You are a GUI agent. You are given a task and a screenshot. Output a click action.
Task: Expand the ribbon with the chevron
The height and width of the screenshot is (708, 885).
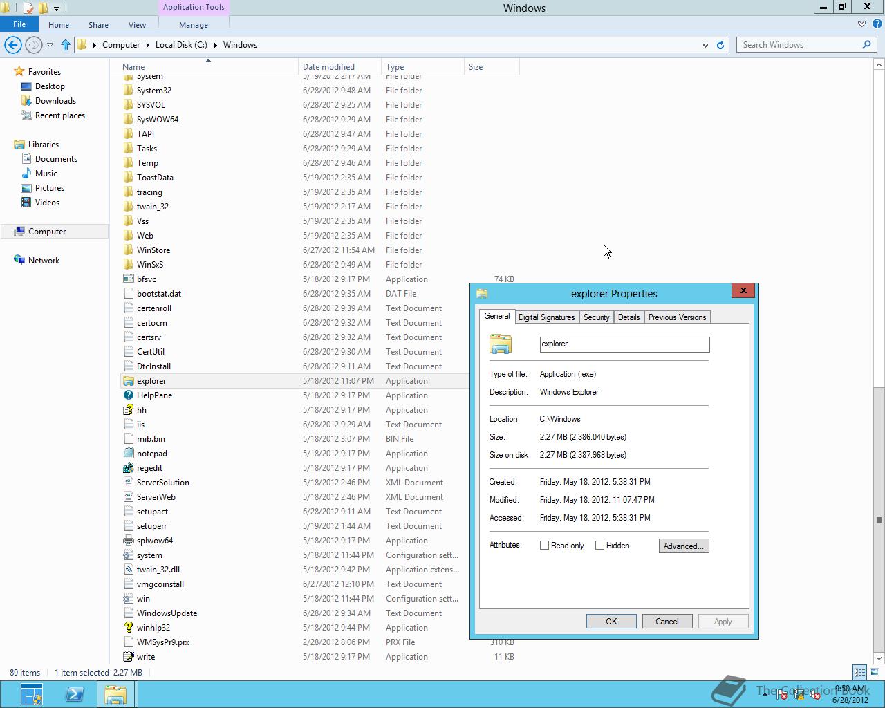click(x=861, y=24)
